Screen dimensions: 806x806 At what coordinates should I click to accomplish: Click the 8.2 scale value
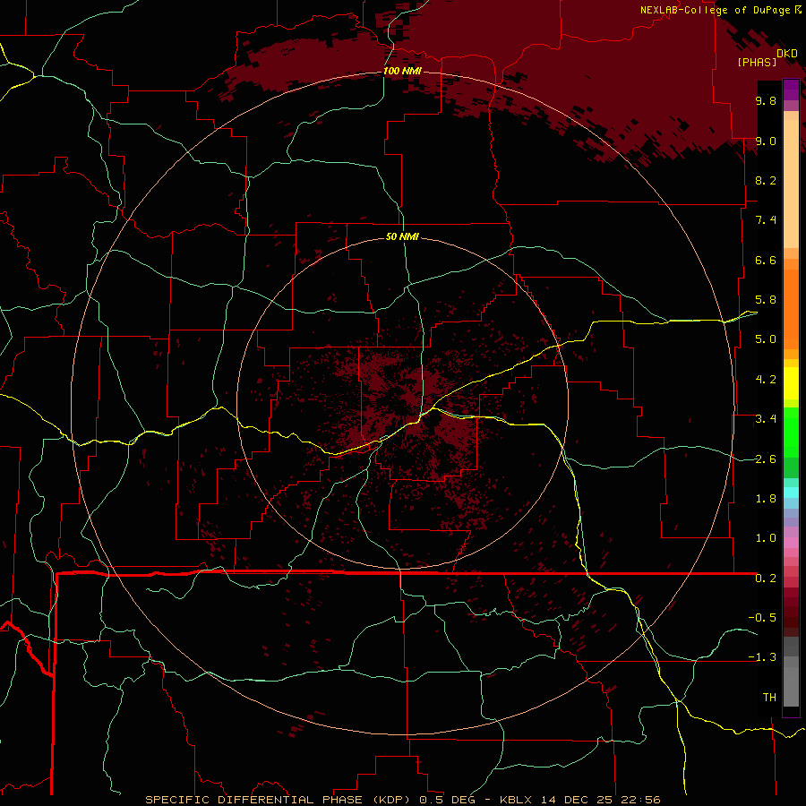click(x=766, y=180)
